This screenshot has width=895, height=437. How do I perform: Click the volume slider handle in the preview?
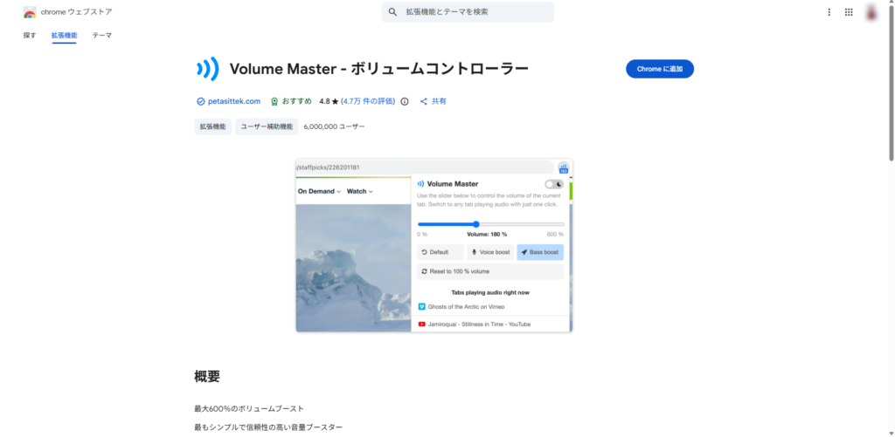point(475,224)
